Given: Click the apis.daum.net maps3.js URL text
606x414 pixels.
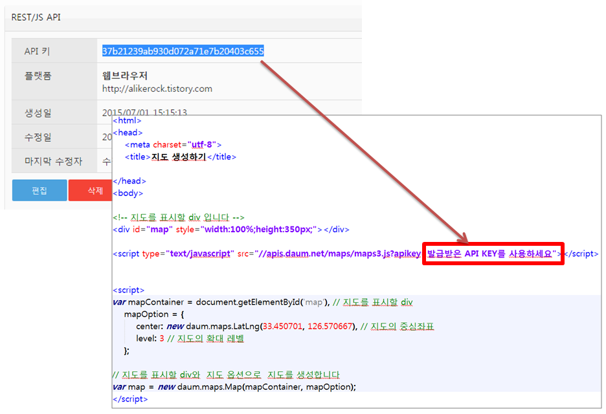Looking at the screenshot, I should point(339,254).
